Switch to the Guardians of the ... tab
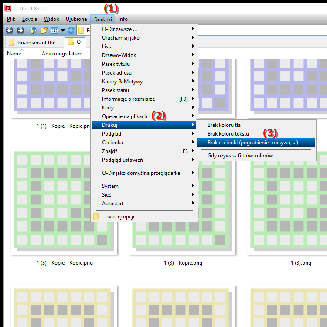Viewport: 327px width, 327px height. 35,43
